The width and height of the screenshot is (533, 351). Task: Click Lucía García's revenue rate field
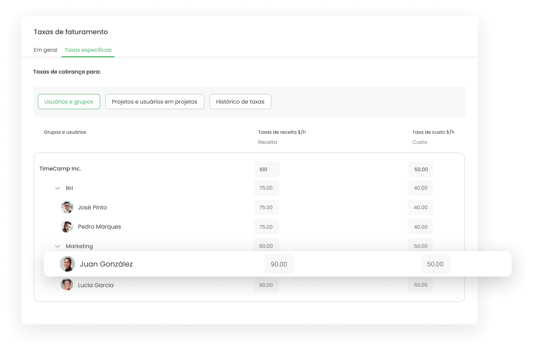tap(266, 285)
